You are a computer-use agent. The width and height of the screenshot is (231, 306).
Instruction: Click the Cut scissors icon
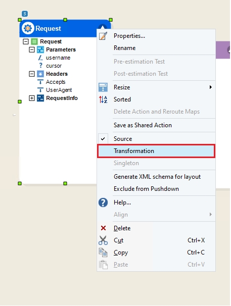point(103,240)
